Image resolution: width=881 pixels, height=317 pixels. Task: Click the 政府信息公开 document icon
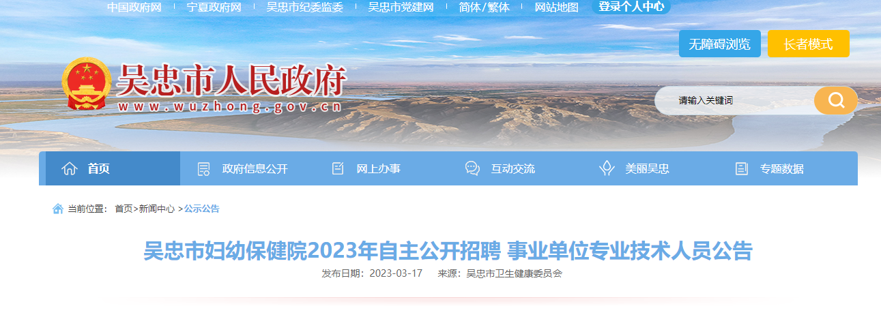[203, 169]
